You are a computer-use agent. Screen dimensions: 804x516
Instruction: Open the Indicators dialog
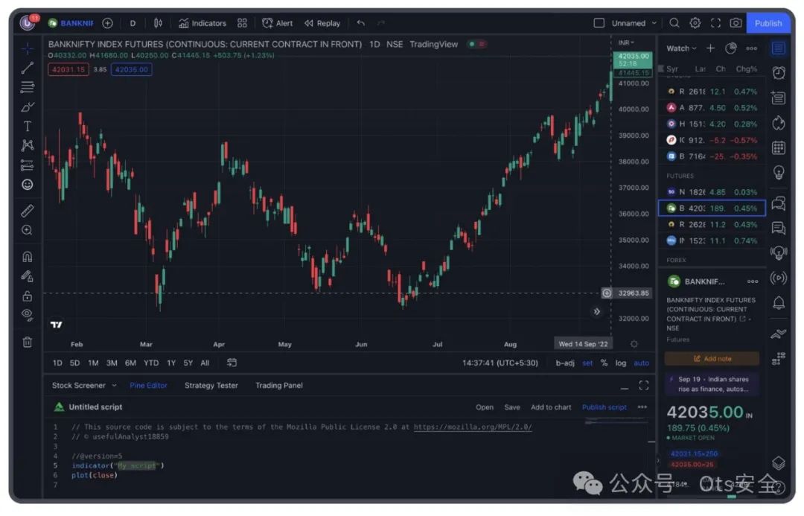(202, 23)
